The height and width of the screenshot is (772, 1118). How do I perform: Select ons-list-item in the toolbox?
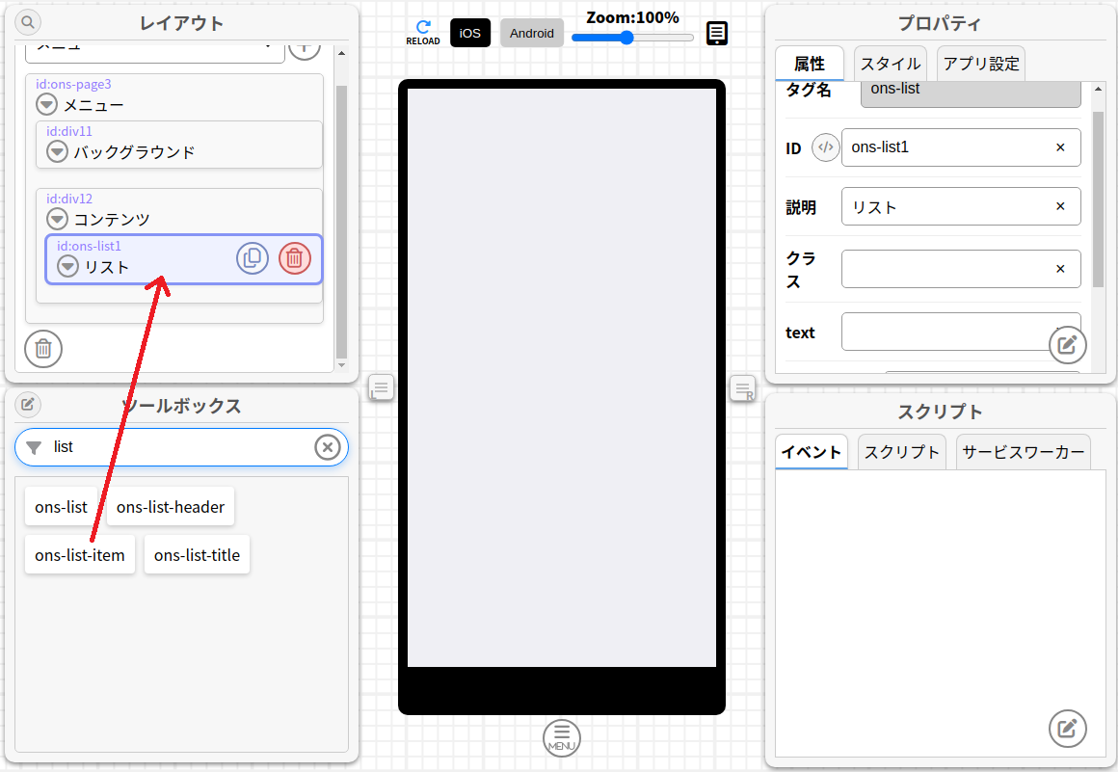80,555
